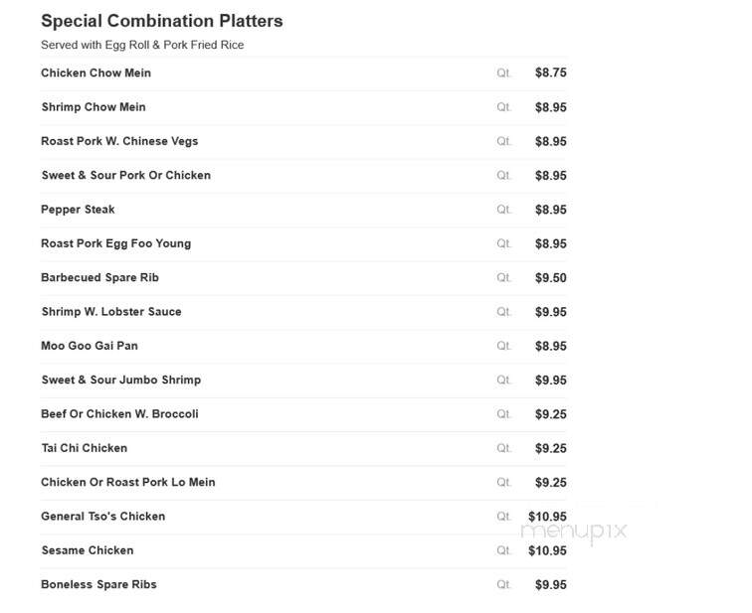Viewport: 752px width, 613px height.
Task: Select Shrimp Chow Mein menu item
Action: (94, 106)
